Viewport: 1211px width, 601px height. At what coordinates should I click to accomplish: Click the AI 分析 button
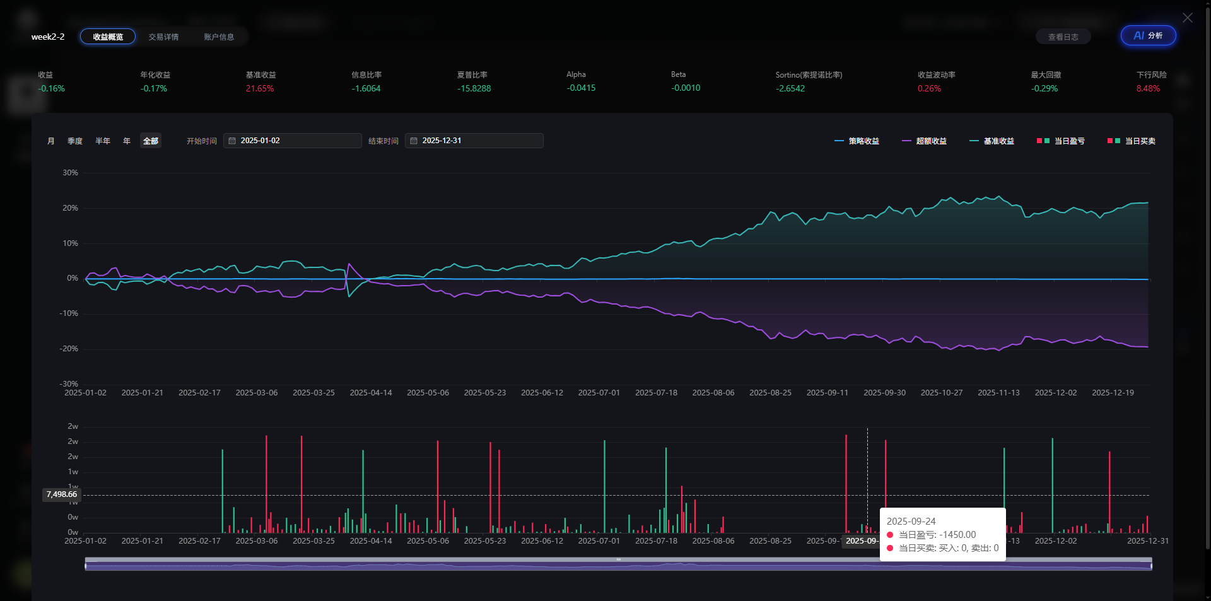pos(1148,36)
